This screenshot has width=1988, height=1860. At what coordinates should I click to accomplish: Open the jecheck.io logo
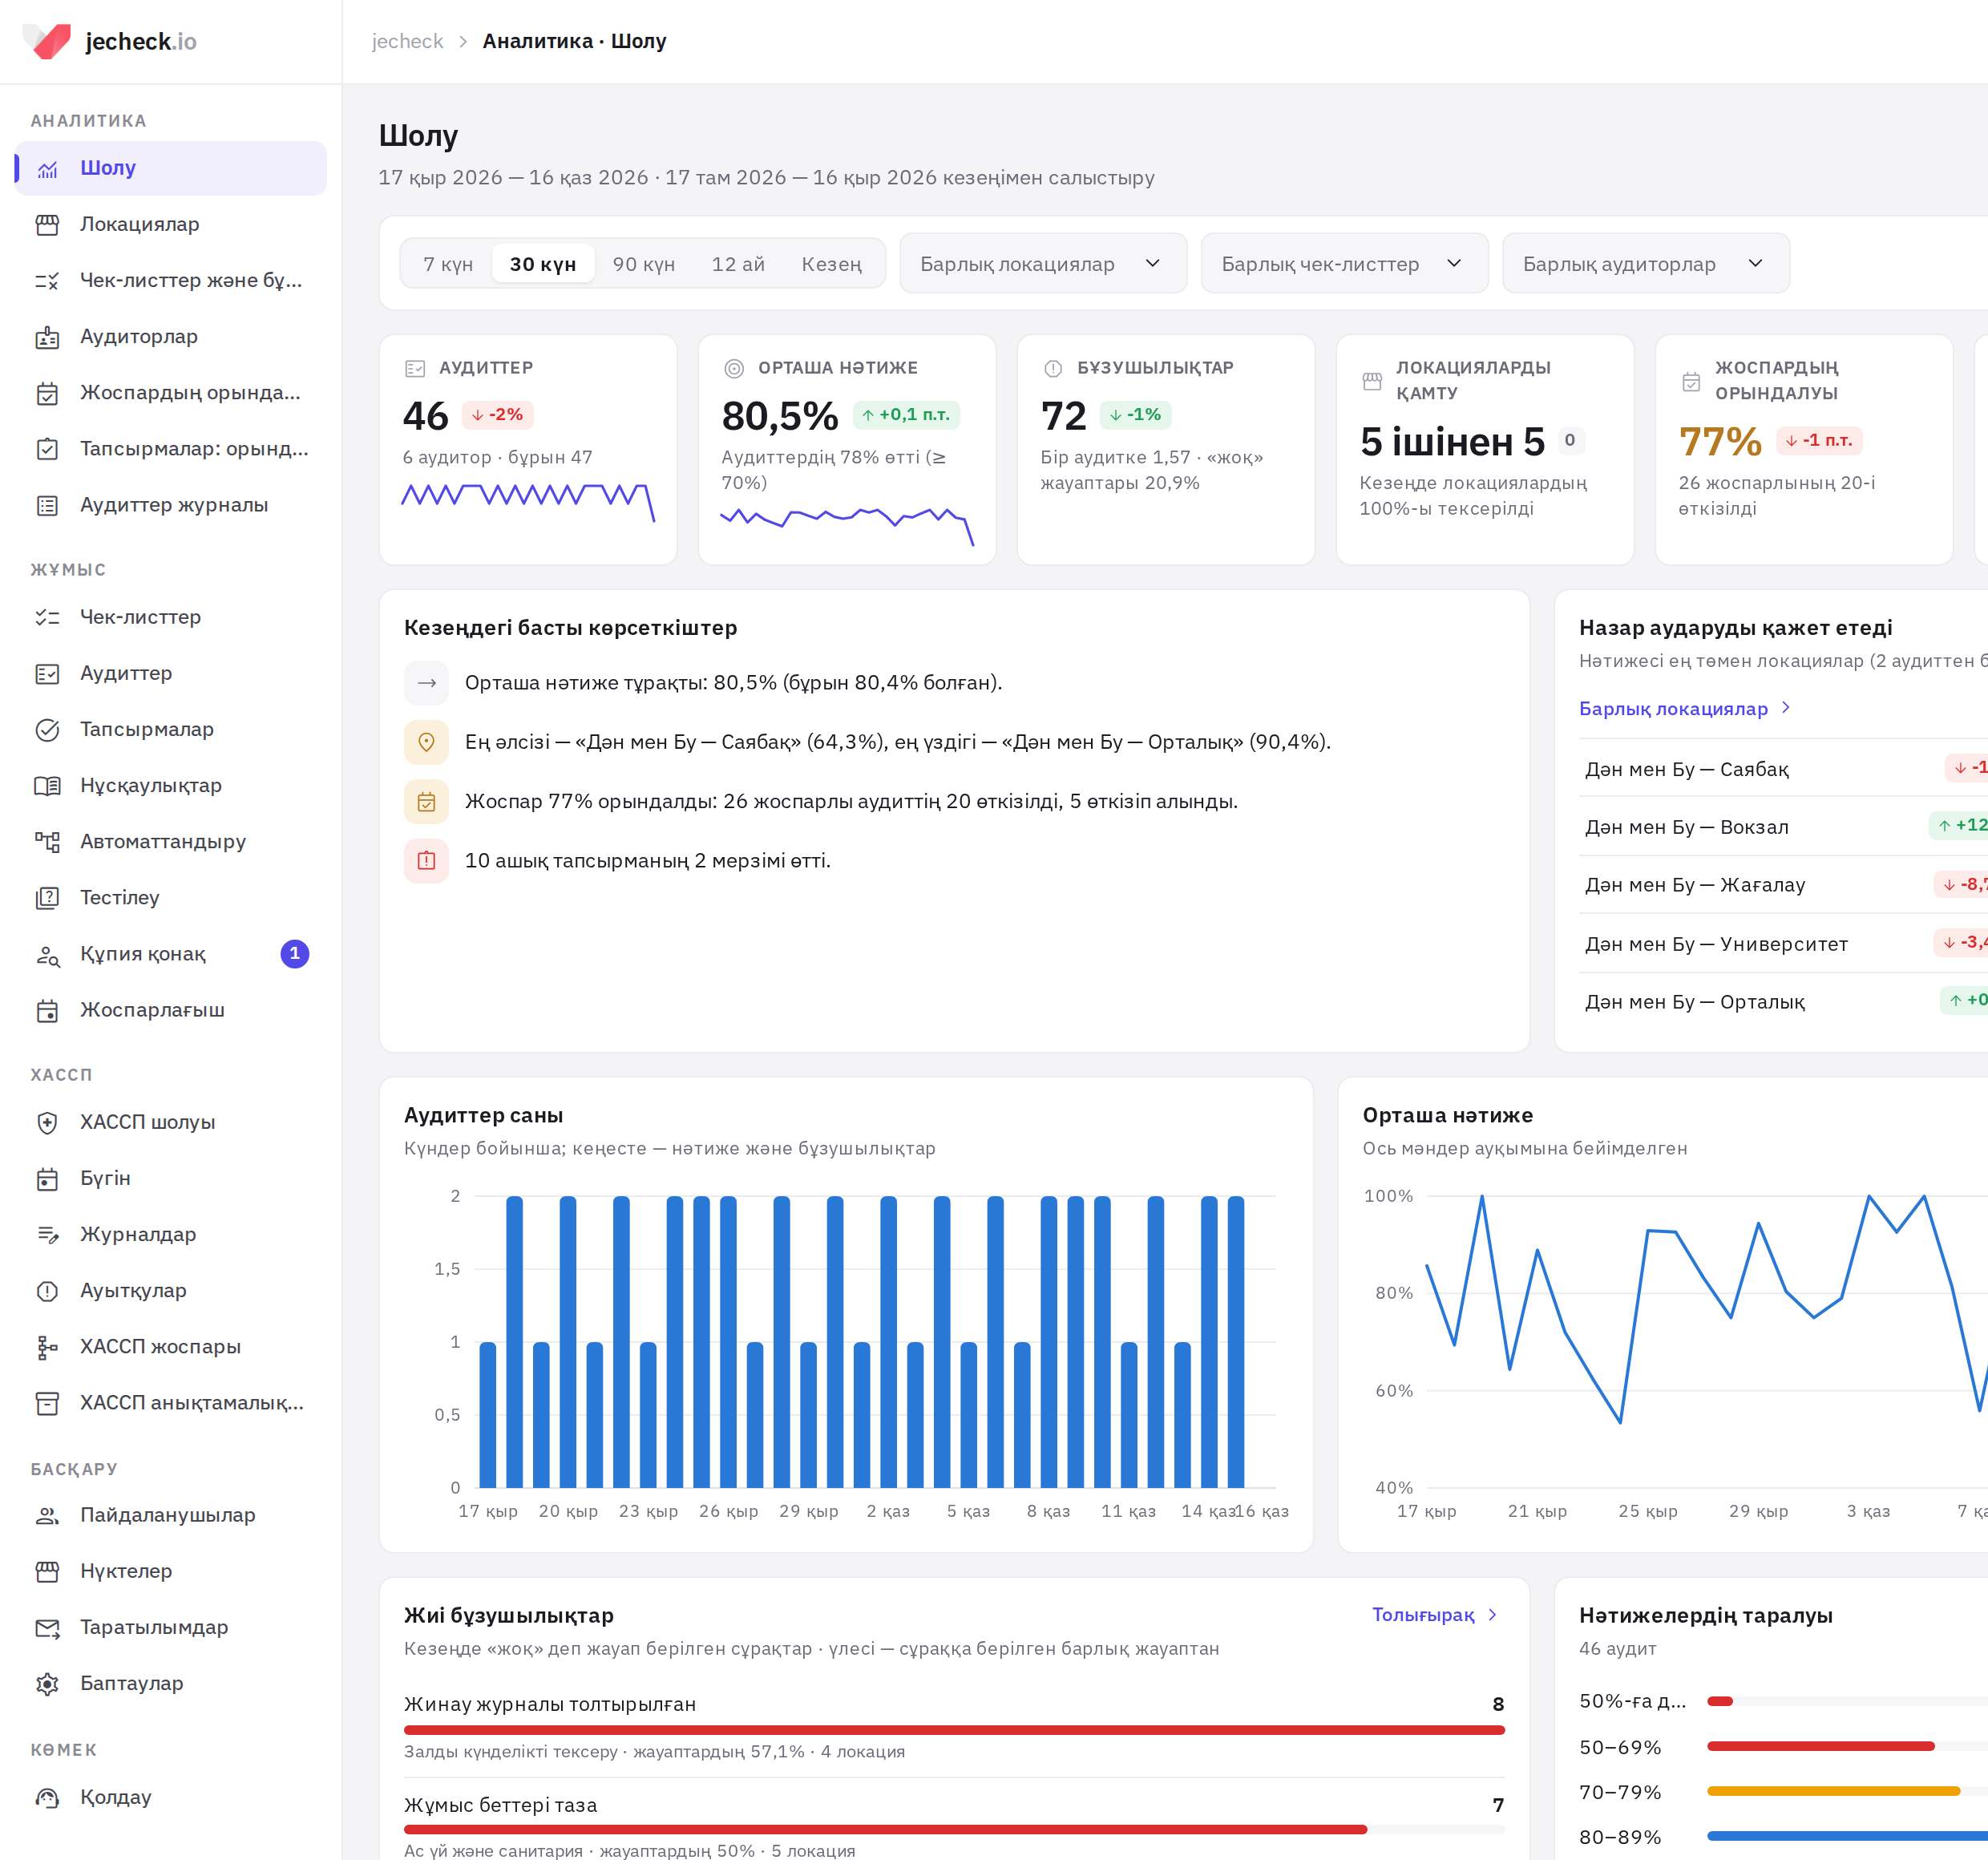pyautogui.click(x=109, y=41)
